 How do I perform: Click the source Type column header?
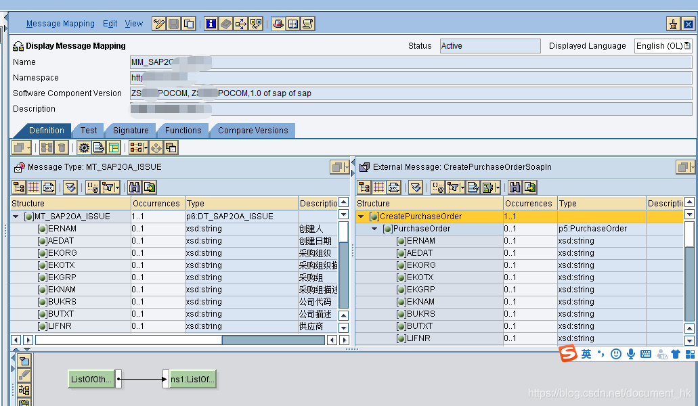pos(241,203)
